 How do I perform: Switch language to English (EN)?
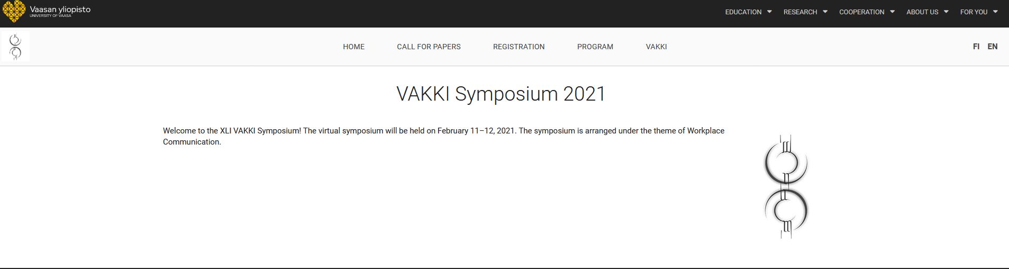993,47
